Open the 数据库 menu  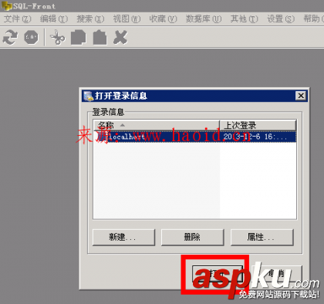pos(204,19)
